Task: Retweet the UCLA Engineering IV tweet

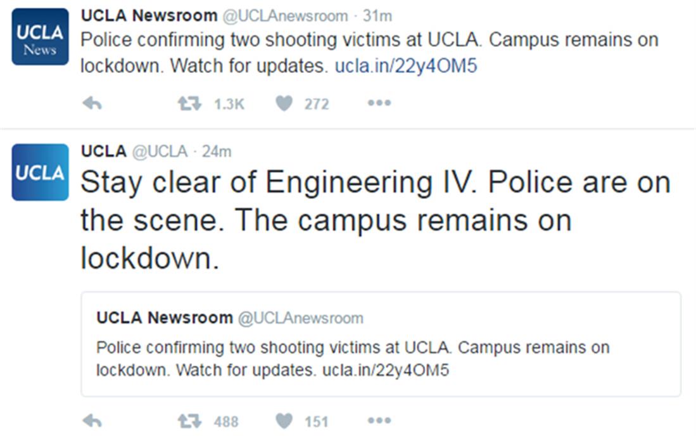Action: (189, 421)
